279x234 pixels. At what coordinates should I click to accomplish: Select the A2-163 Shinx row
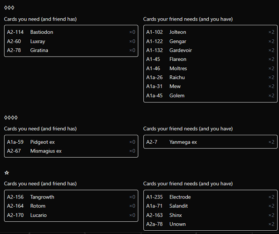pos(210,215)
